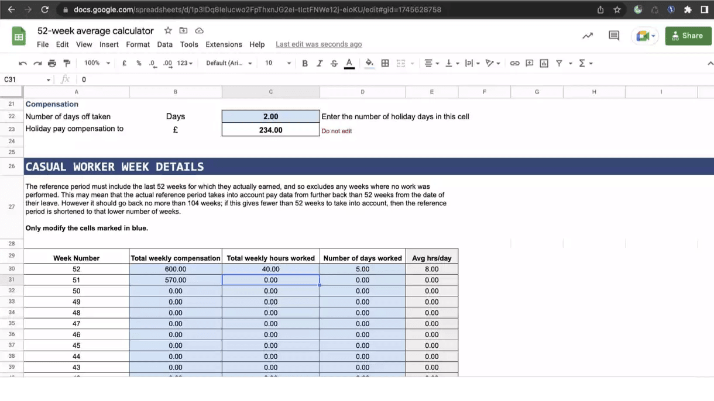Image resolution: width=714 pixels, height=401 pixels.
Task: Open the Help menu
Action: (257, 44)
